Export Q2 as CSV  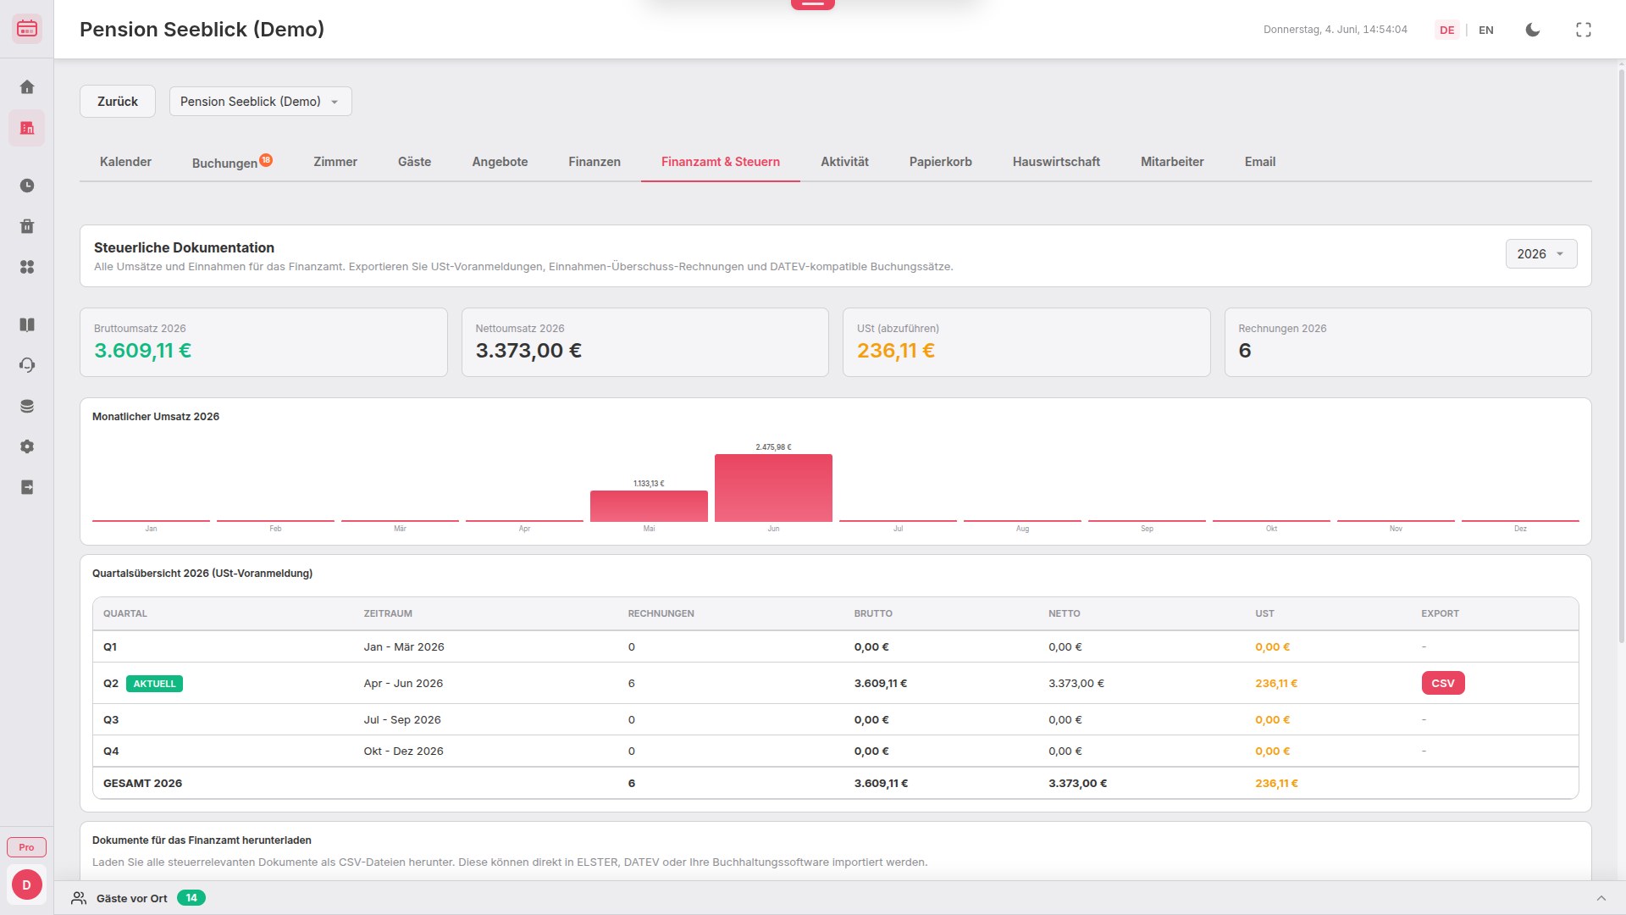1443,683
